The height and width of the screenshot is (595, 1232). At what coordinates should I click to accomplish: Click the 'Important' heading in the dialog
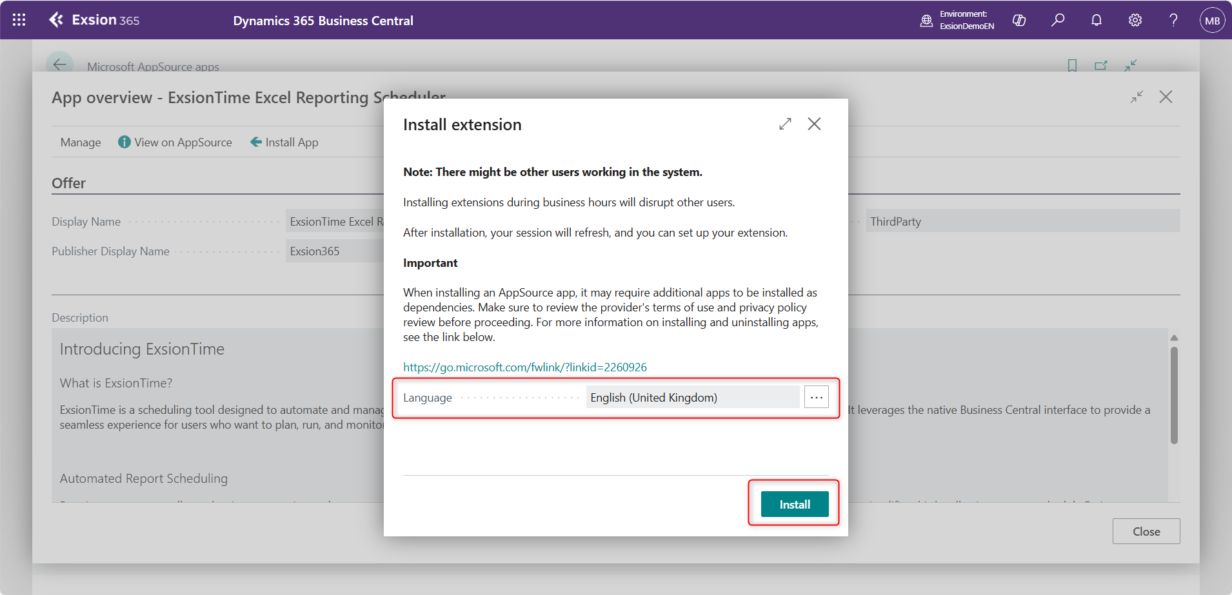[430, 263]
